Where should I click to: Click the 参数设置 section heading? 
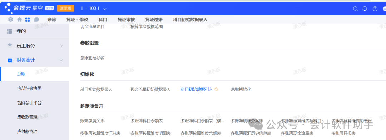pos(89,43)
